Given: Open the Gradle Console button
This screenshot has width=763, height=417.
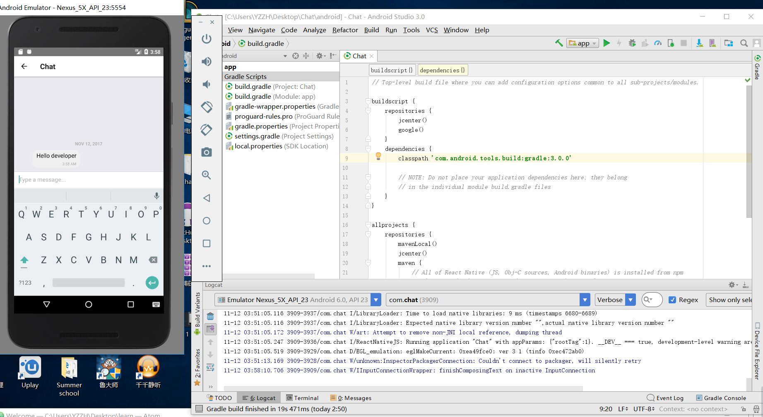Looking at the screenshot, I should click(721, 398).
